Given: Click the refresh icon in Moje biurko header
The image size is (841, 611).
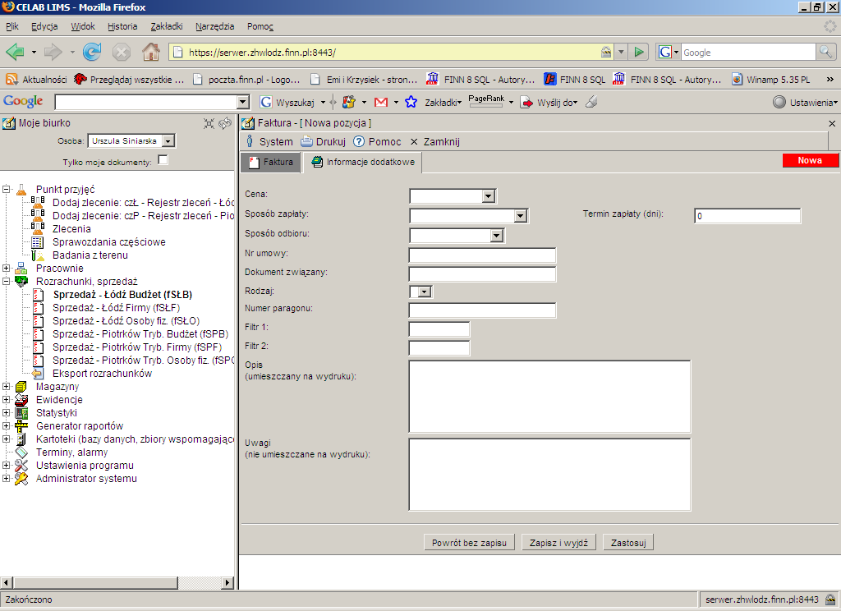Looking at the screenshot, I should coord(225,123).
